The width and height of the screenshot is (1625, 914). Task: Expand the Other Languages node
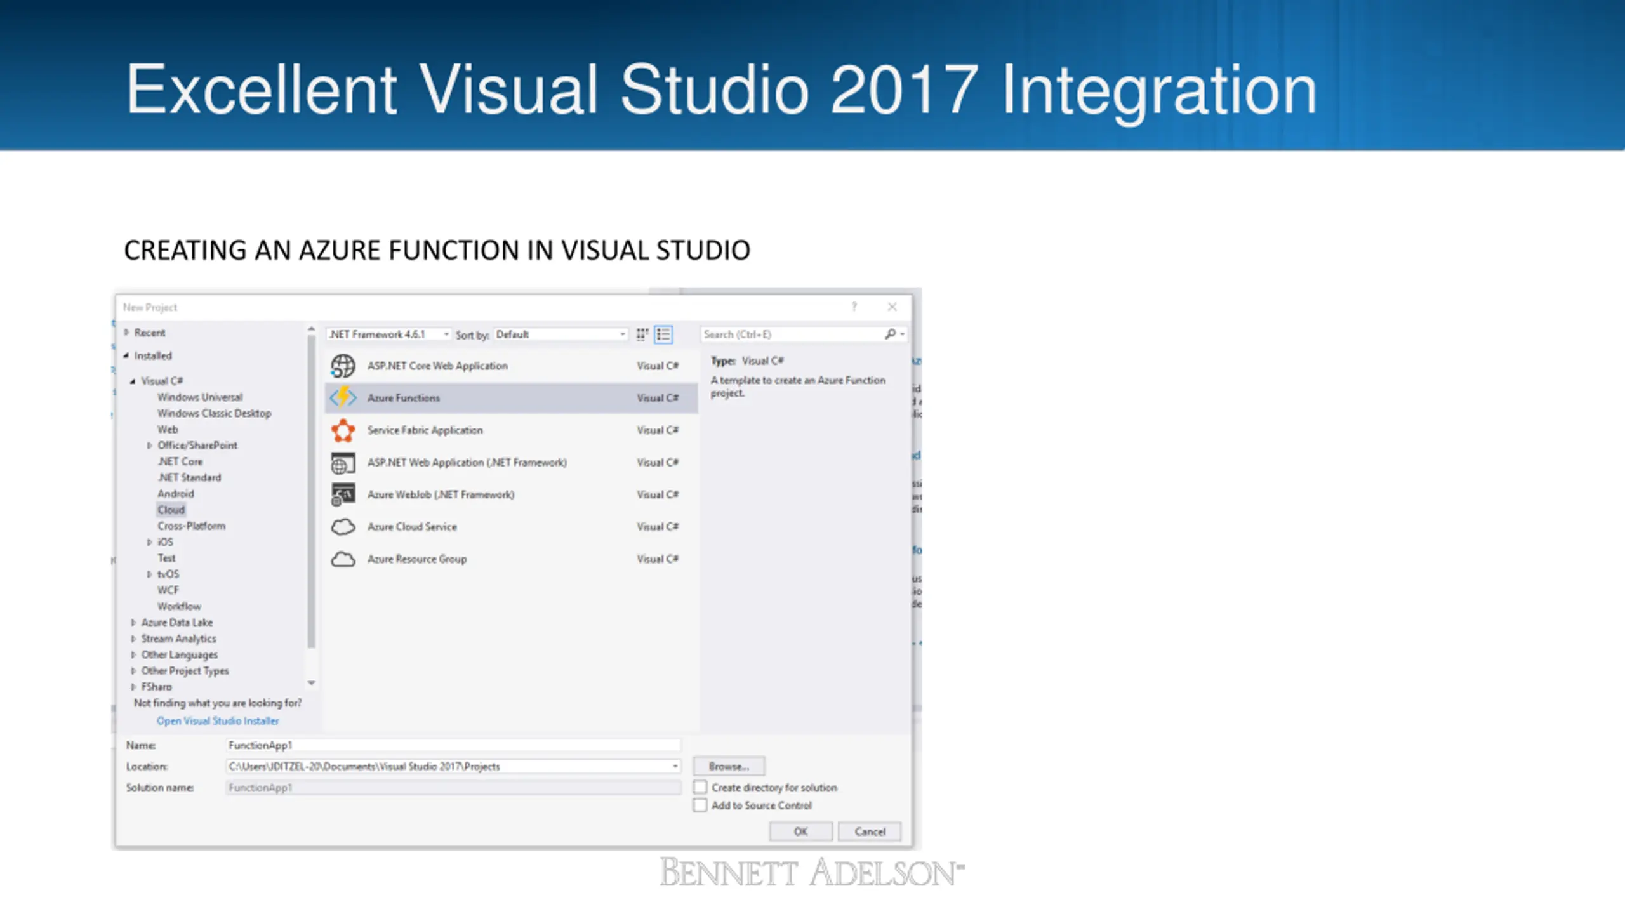[133, 654]
